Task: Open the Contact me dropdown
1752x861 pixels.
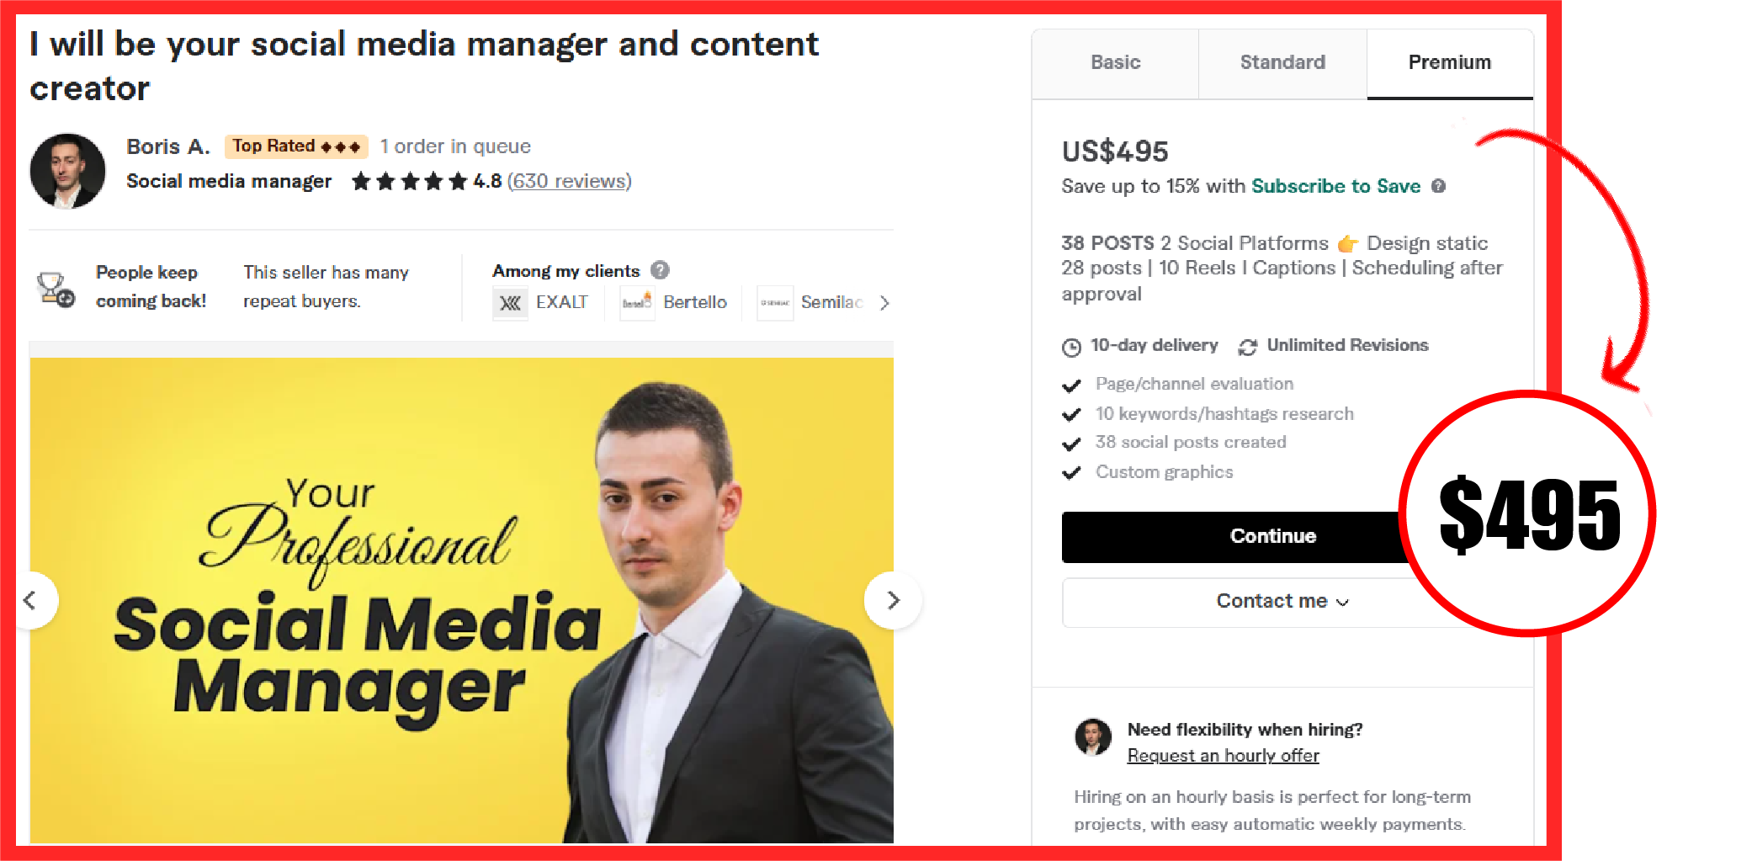Action: click(x=1282, y=602)
